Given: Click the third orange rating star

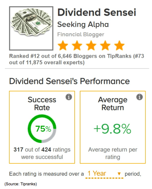Looking at the screenshot, I should (91, 45).
